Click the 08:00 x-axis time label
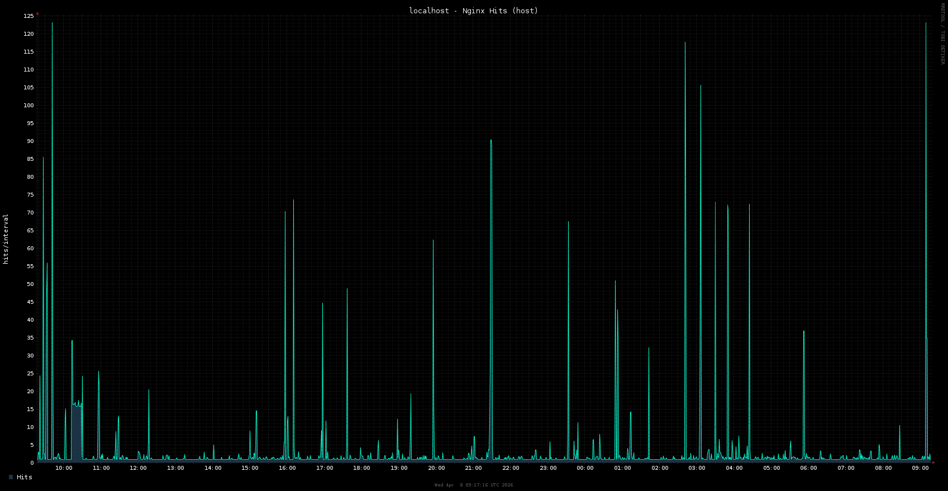Image resolution: width=948 pixels, height=491 pixels. point(883,468)
